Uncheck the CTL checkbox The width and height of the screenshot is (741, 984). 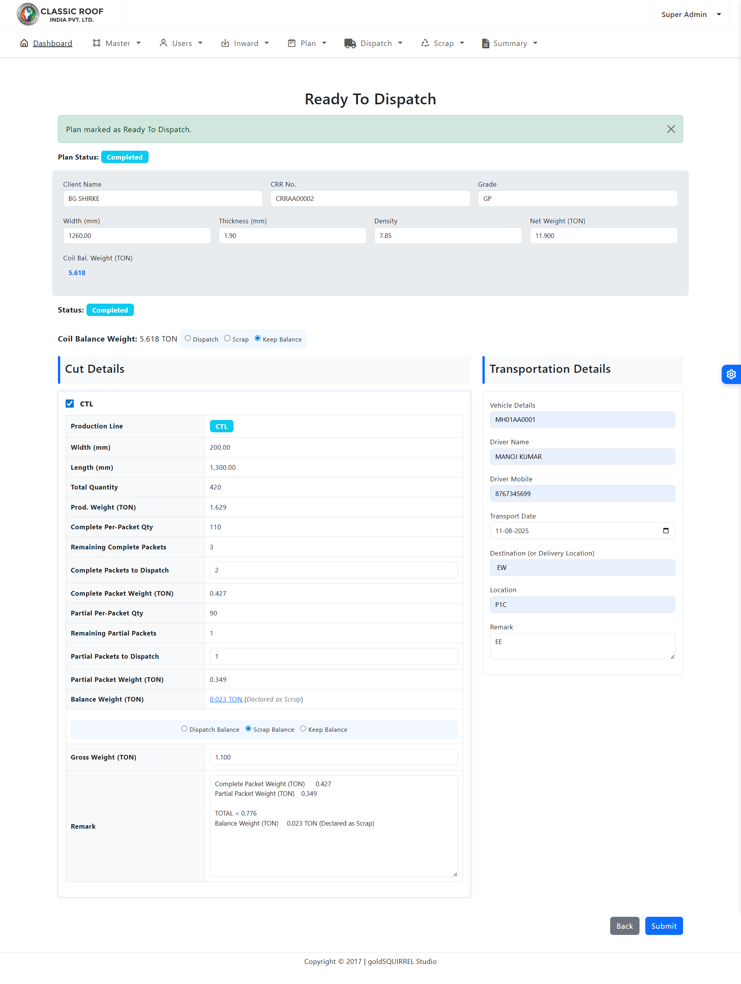pyautogui.click(x=70, y=403)
